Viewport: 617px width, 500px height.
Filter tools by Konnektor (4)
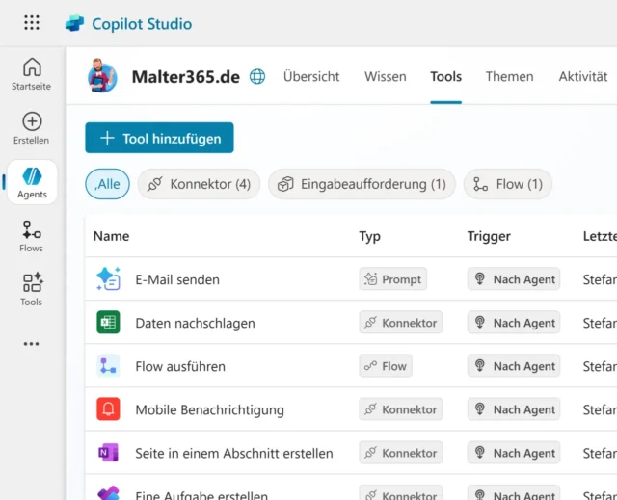coord(199,184)
